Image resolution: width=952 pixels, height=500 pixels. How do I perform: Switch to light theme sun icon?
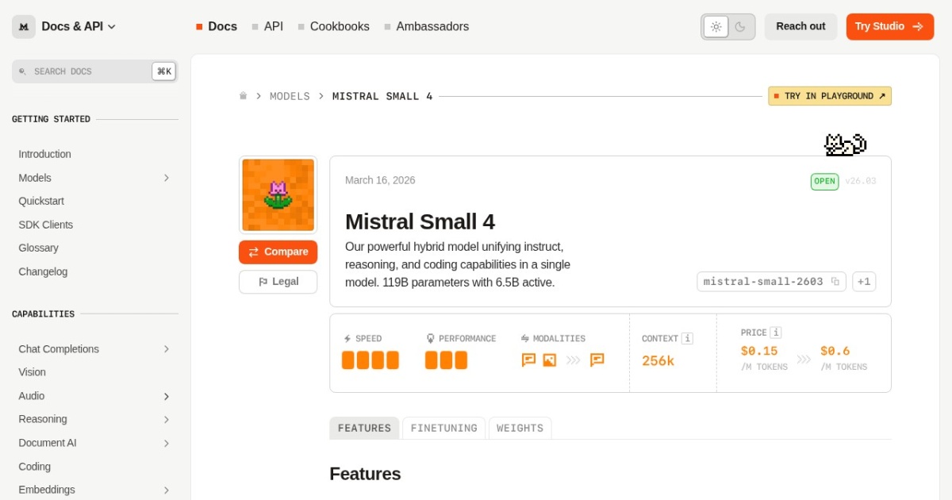[x=716, y=26]
